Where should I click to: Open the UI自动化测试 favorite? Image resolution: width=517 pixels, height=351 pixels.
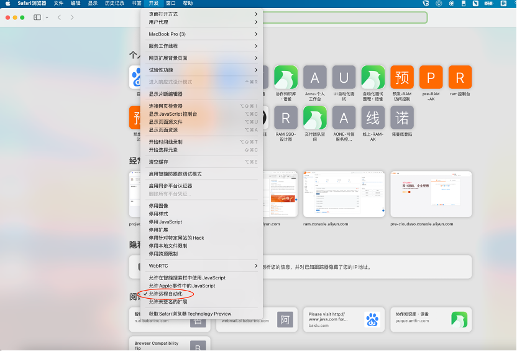(344, 77)
